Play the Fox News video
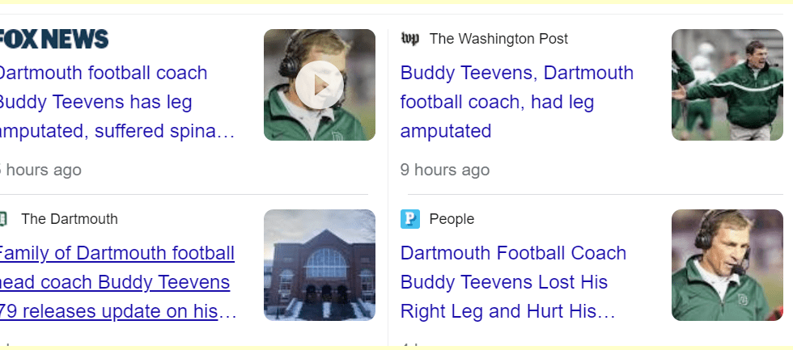The image size is (793, 350). [x=319, y=85]
